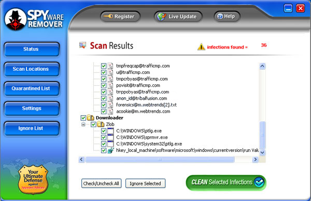Open the Settings section
This screenshot has width=311, height=201.
pos(31,109)
